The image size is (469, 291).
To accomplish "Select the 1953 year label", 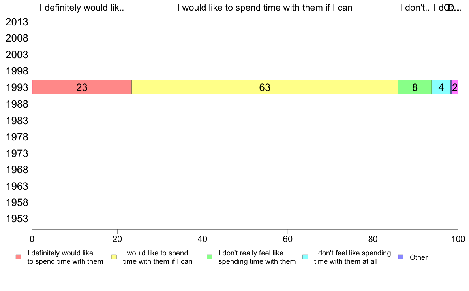I will coord(17,219).
